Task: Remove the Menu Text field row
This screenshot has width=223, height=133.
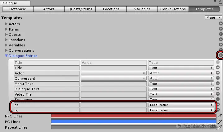Action: coord(218,83)
